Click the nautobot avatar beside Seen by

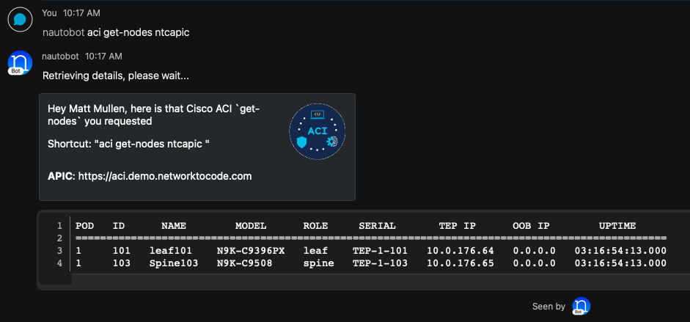coord(581,307)
